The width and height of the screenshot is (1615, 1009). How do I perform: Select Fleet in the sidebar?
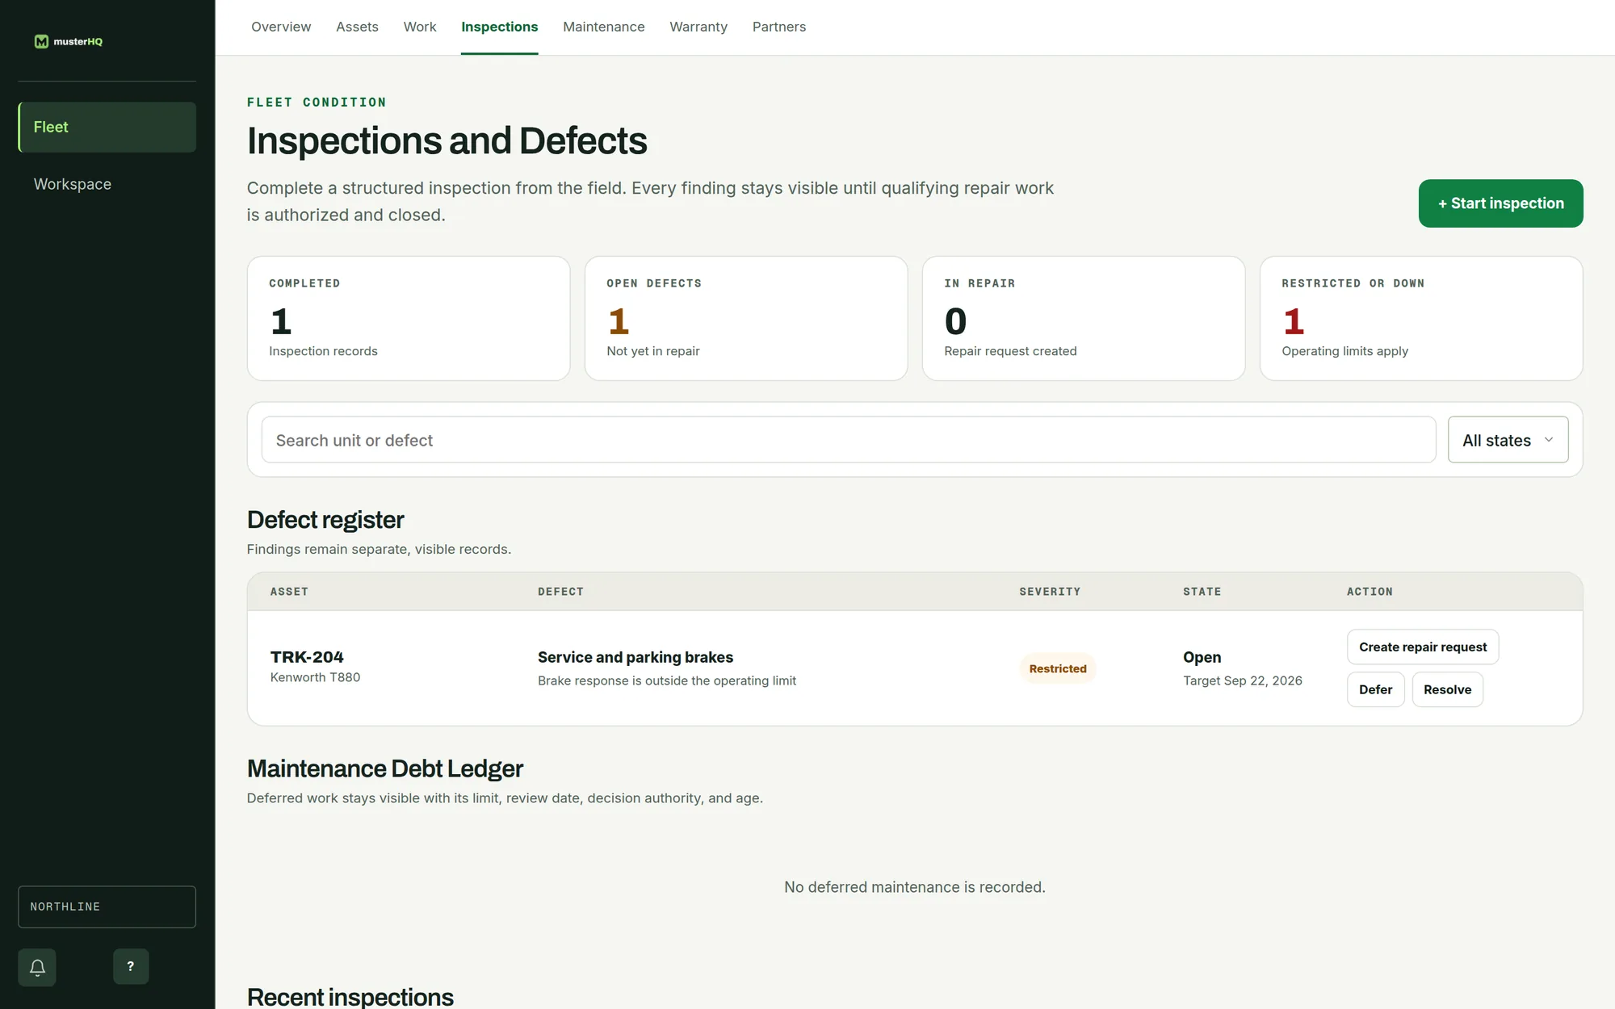[107, 127]
